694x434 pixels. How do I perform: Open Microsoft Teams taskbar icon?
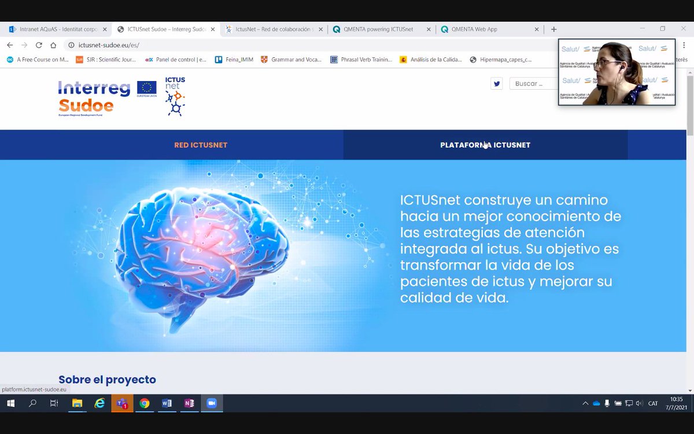pos(122,403)
